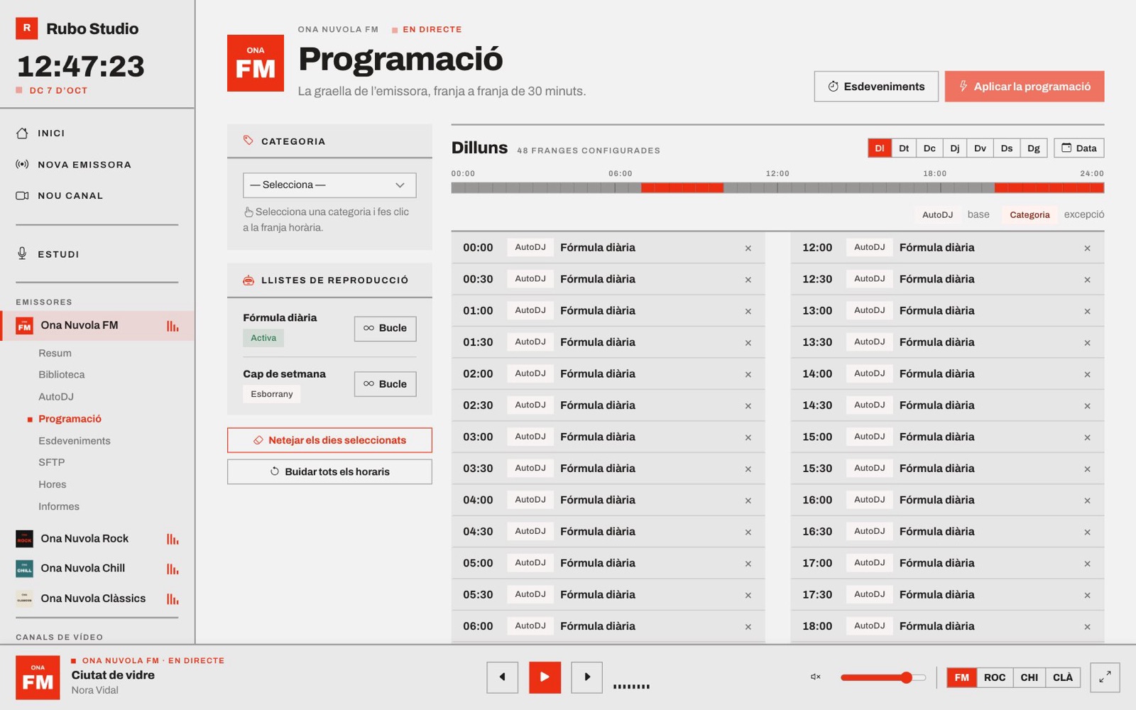Click the Rubo Studio logo icon
1136x710 pixels.
click(27, 28)
